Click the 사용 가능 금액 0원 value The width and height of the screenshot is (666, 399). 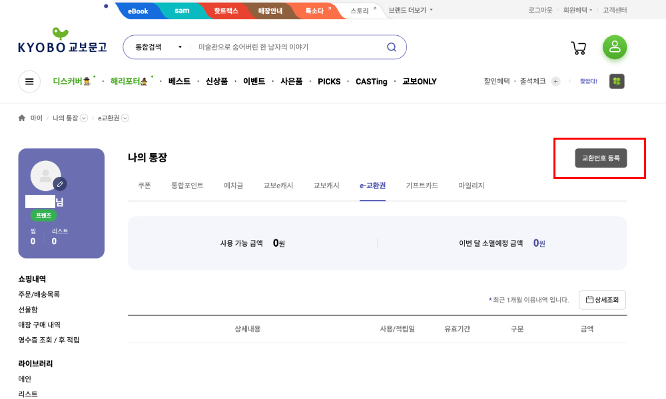[278, 243]
